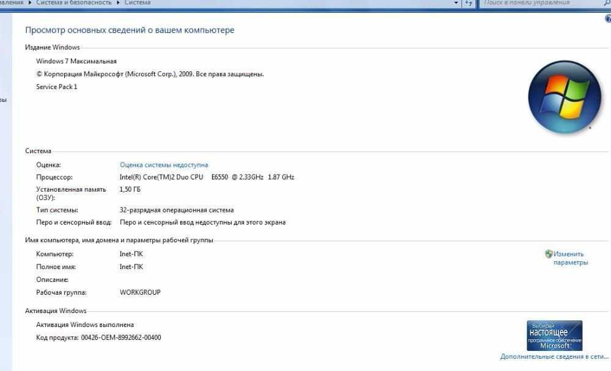Click Активация Windows выполнена text
This screenshot has width=611, height=371.
click(85, 325)
